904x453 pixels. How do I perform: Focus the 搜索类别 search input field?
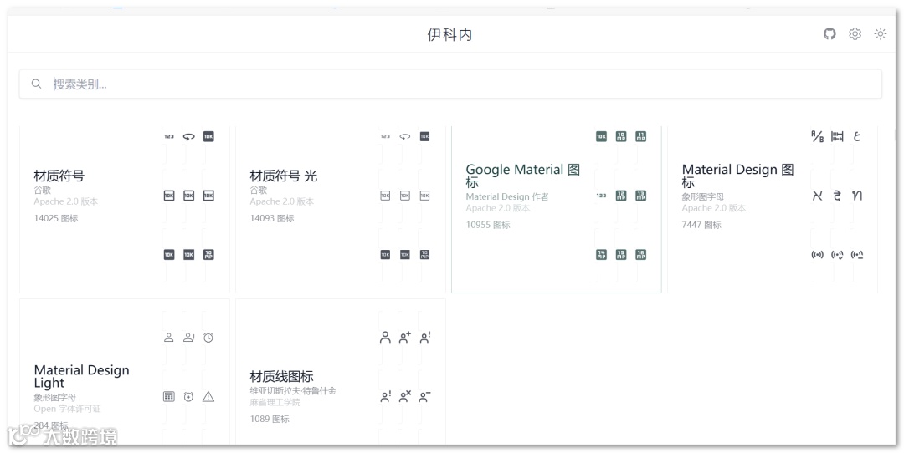(450, 84)
